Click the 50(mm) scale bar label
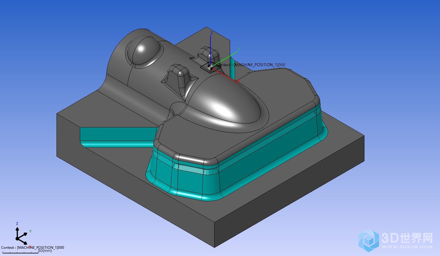The image size is (440, 256). pos(45,251)
